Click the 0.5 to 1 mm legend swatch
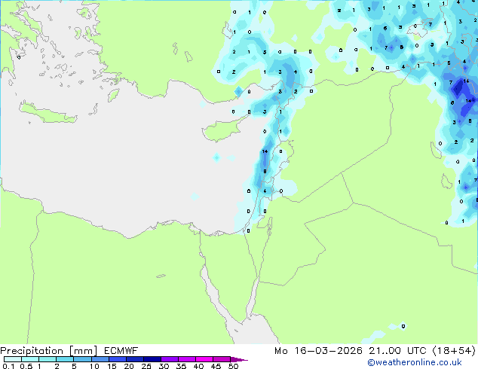The width and height of the screenshot is (478, 369). [30, 359]
